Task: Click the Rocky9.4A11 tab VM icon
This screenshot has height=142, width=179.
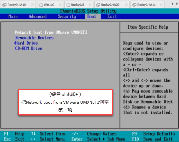Action: tap(134, 5)
